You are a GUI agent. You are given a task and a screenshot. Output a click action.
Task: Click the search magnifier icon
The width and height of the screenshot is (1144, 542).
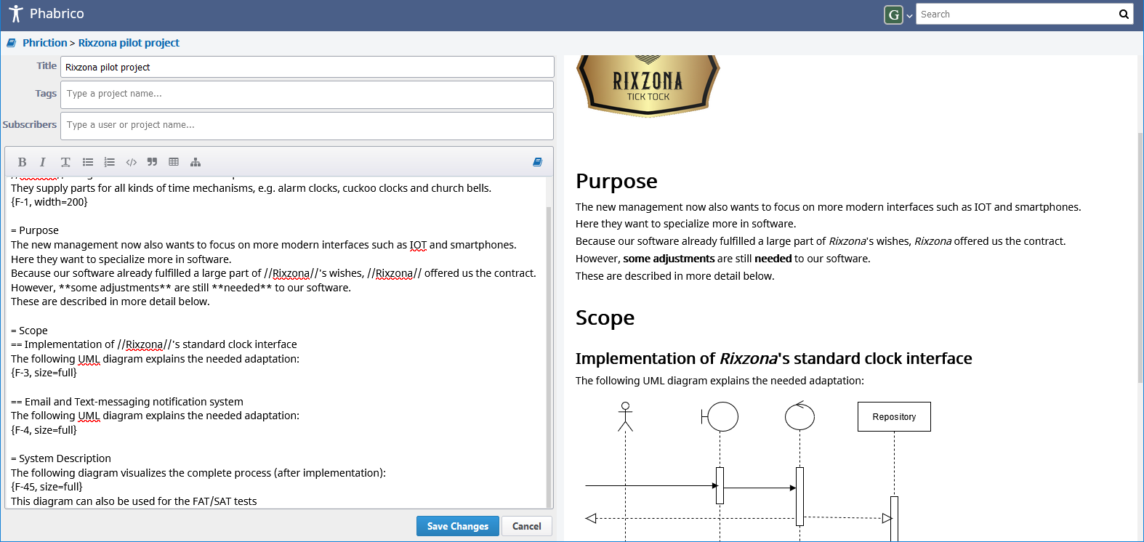(1124, 14)
